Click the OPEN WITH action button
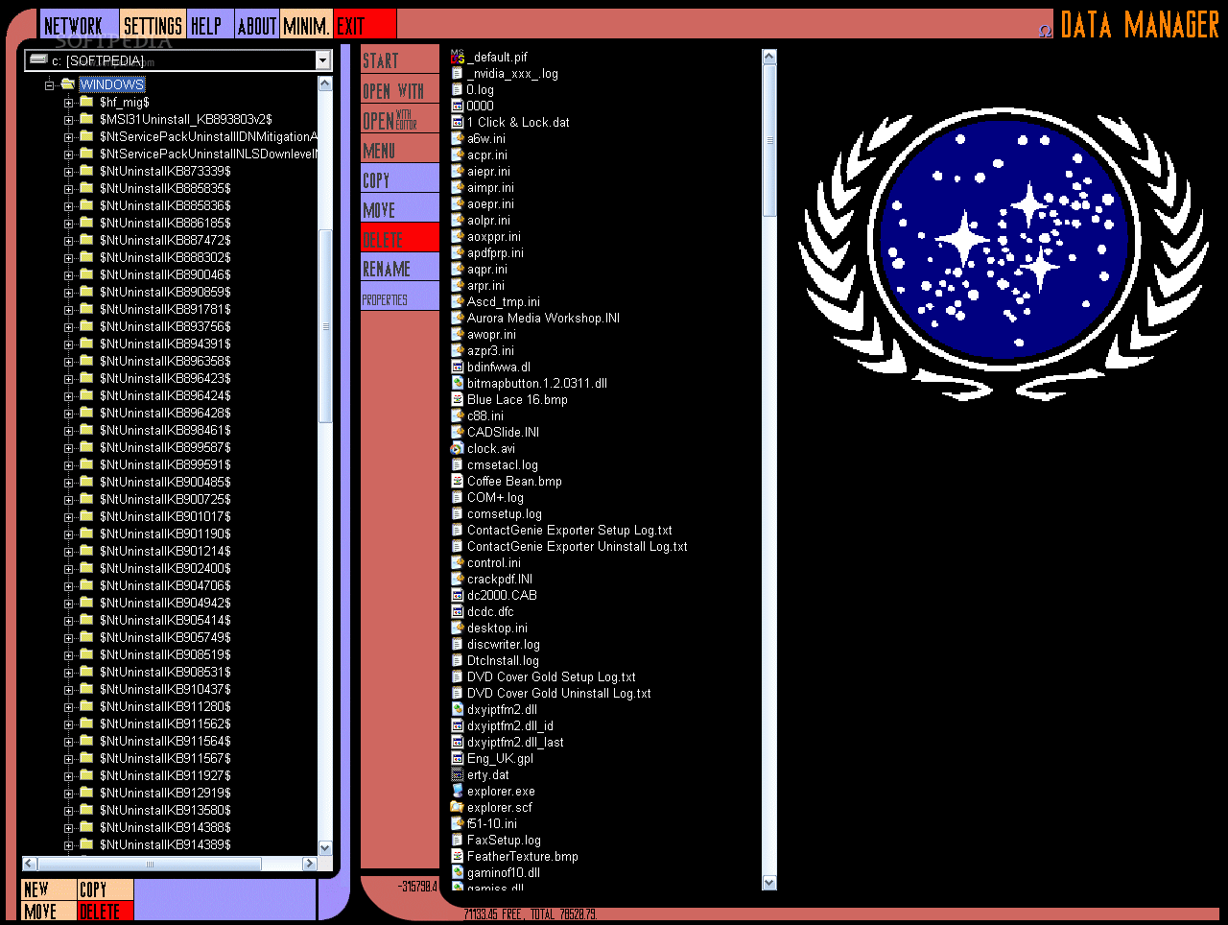The height and width of the screenshot is (925, 1228). tap(400, 90)
